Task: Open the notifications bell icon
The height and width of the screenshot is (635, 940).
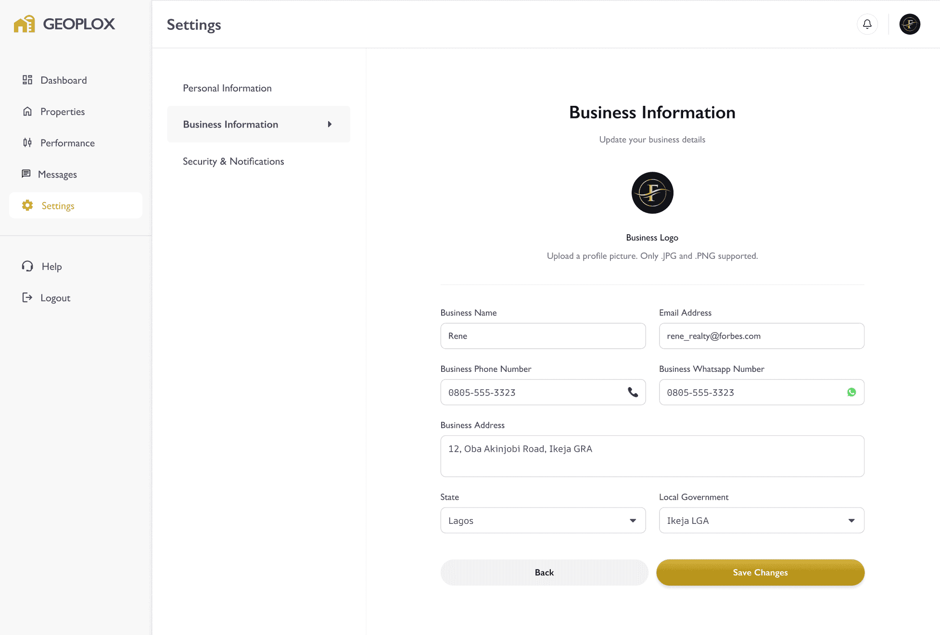Action: [867, 24]
